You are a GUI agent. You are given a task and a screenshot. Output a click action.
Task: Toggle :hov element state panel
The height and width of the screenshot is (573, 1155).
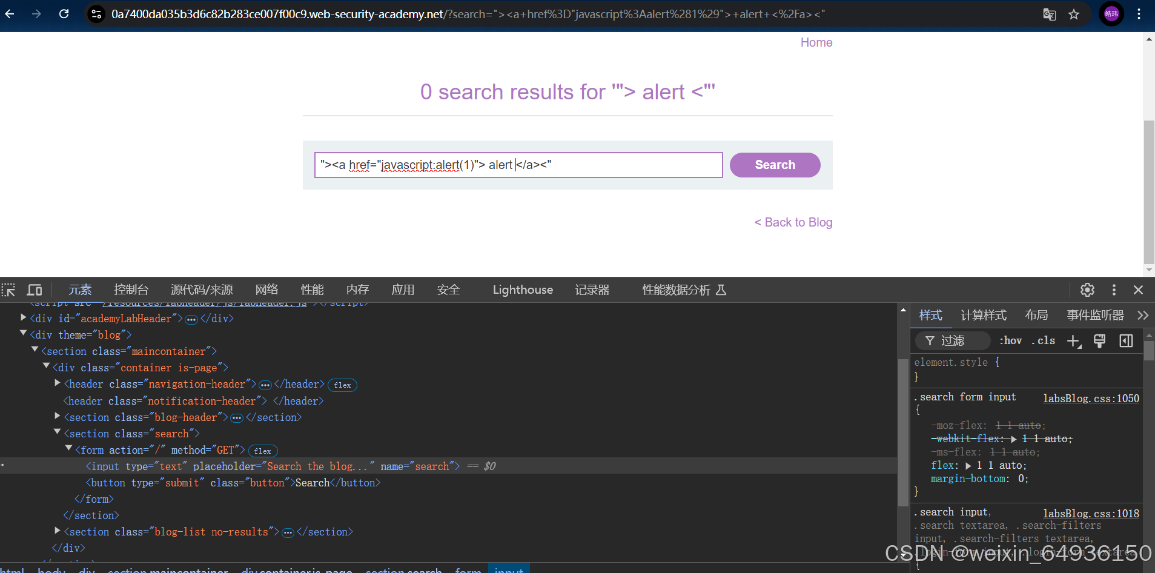coord(1010,340)
